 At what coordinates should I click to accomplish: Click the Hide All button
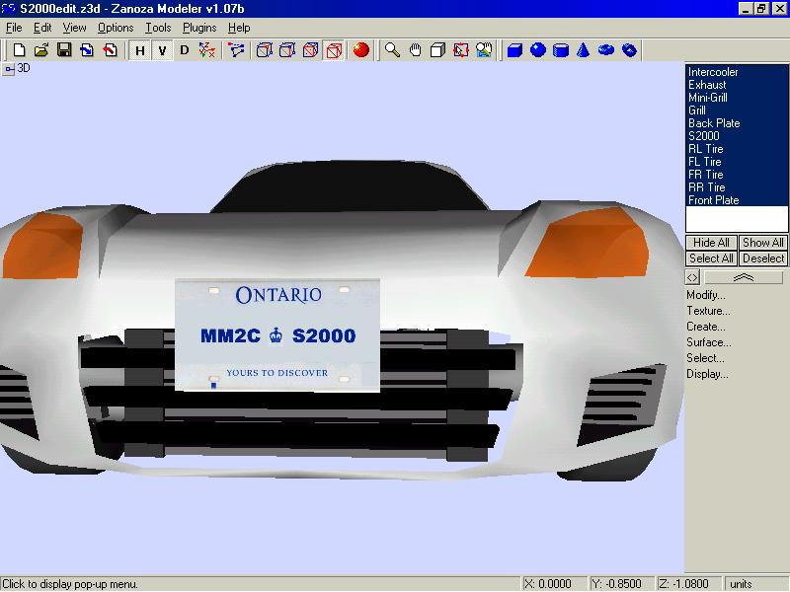click(711, 243)
